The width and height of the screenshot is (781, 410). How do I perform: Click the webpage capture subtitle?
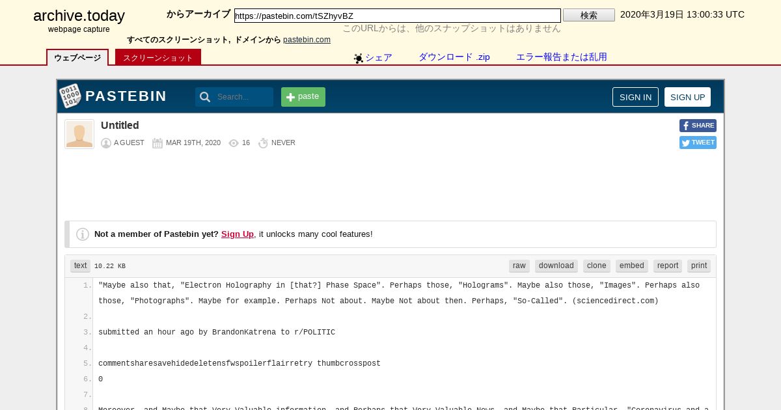[79, 29]
